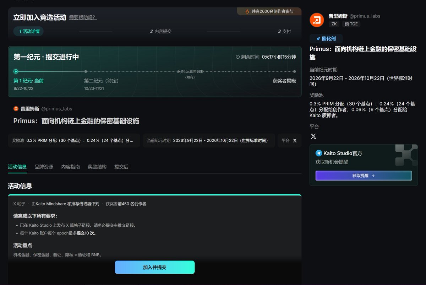426x285 pixels.
Task: Click the 获取提醒 button
Action: tap(364, 176)
